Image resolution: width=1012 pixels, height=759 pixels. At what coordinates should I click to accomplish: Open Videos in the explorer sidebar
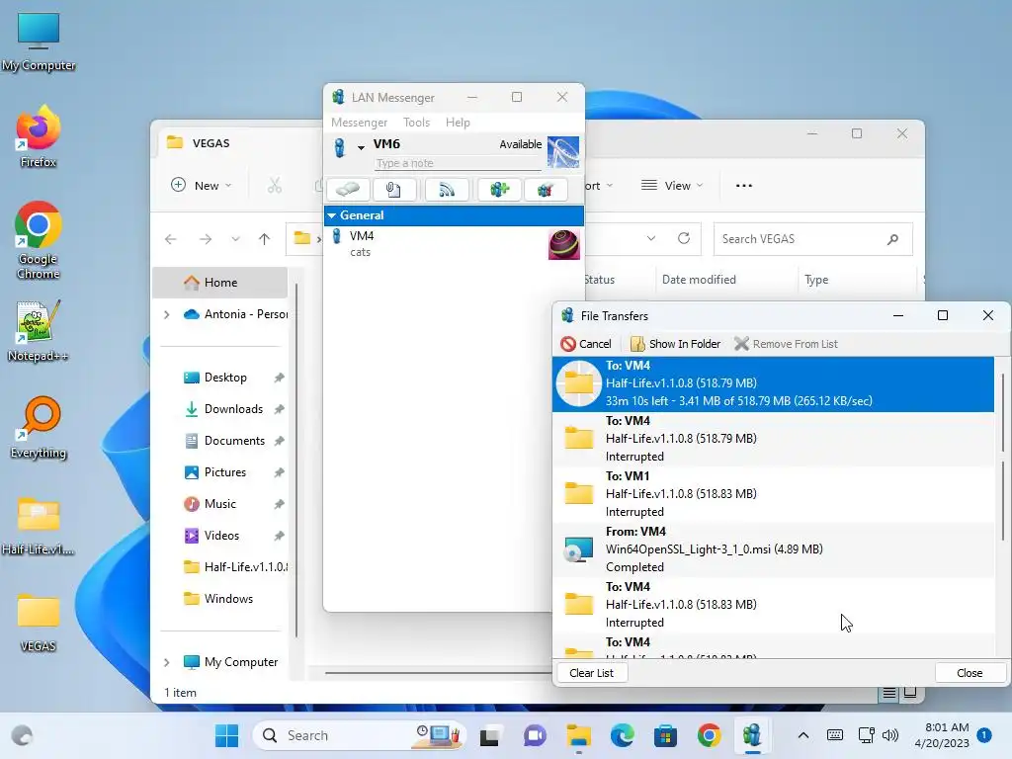[221, 536]
